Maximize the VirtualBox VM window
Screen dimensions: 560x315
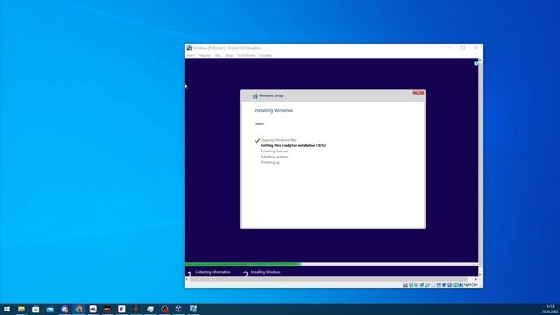coord(463,48)
